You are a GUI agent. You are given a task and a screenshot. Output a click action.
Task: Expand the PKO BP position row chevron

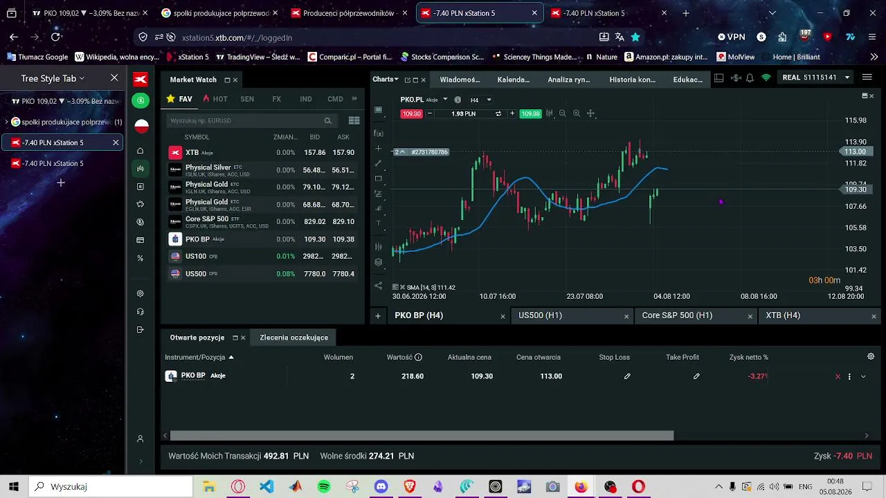click(x=863, y=377)
